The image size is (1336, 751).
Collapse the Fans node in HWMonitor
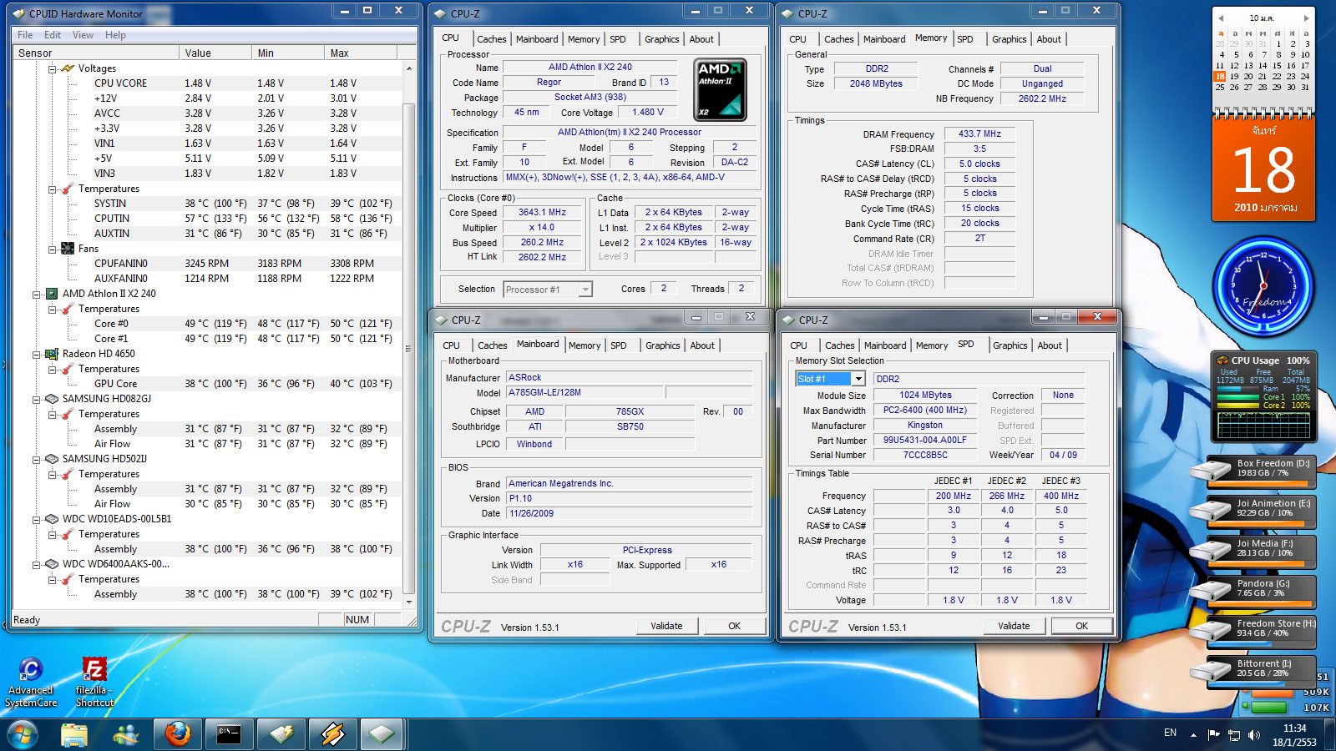click(x=52, y=249)
